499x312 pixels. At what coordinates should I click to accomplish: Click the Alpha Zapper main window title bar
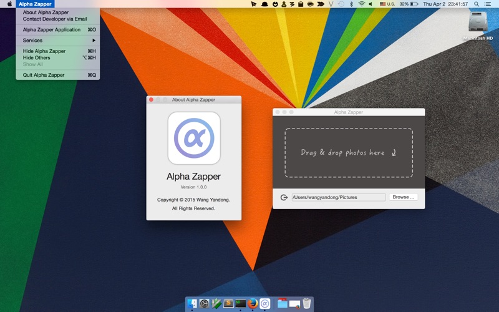pyautogui.click(x=349, y=112)
